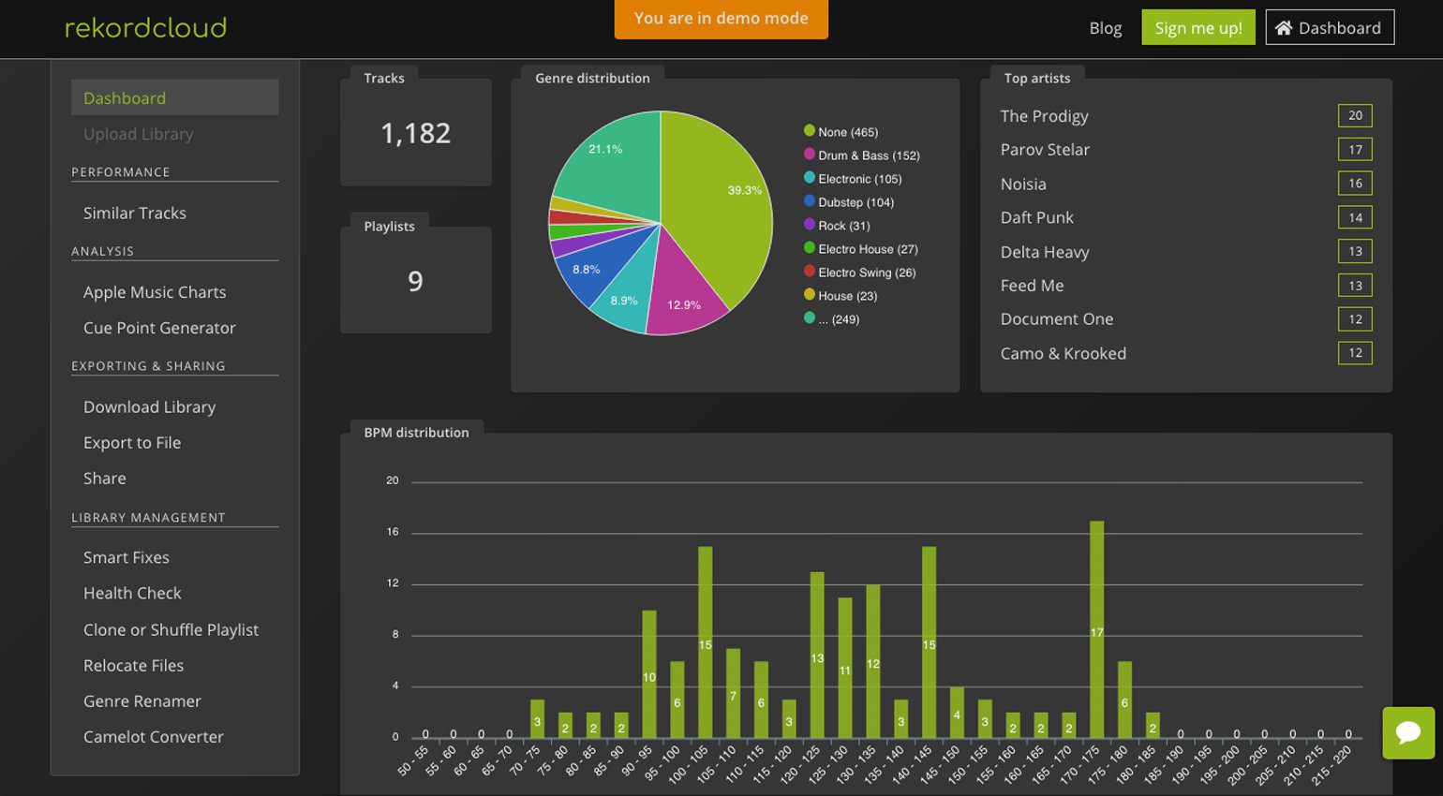Open Health Check
This screenshot has height=796, width=1443.
pyautogui.click(x=132, y=593)
